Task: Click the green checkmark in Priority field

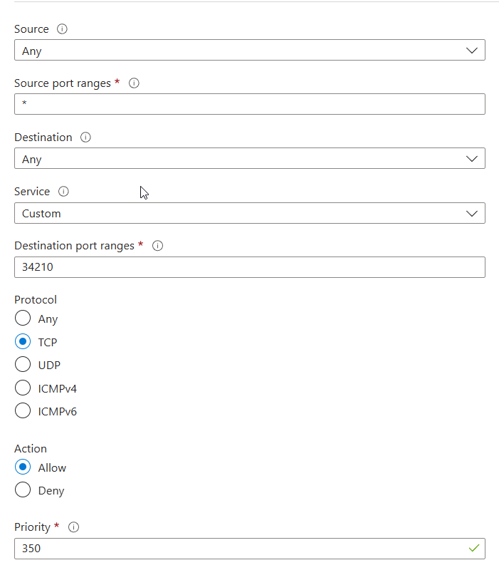Action: pos(473,549)
